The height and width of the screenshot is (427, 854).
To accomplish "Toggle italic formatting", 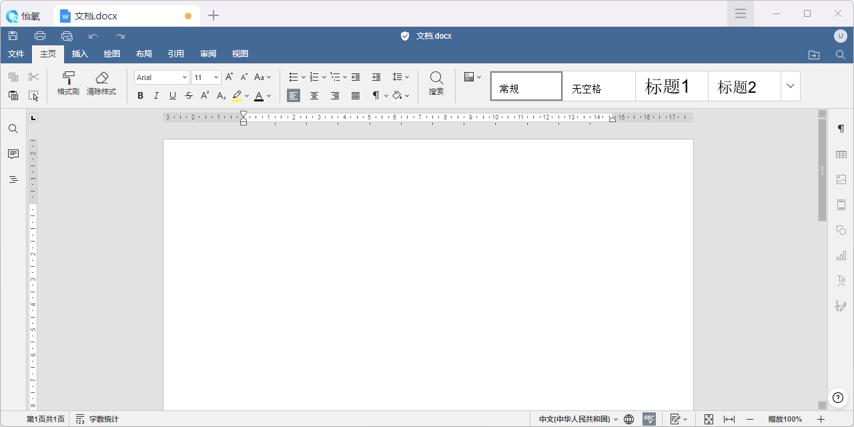I will [x=156, y=95].
